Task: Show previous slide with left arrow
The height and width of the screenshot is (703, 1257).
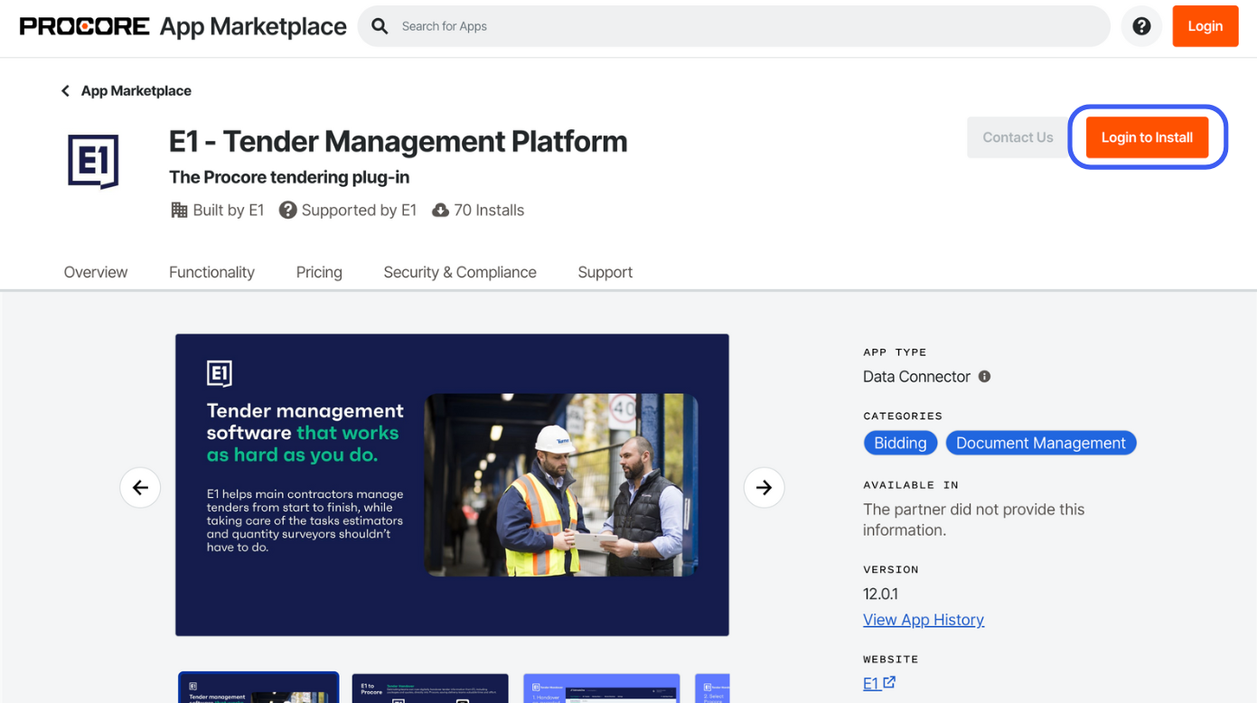Action: click(x=140, y=487)
